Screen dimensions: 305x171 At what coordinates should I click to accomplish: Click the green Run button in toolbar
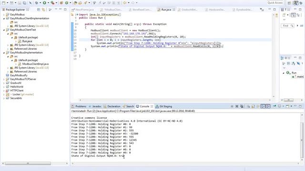44,3
